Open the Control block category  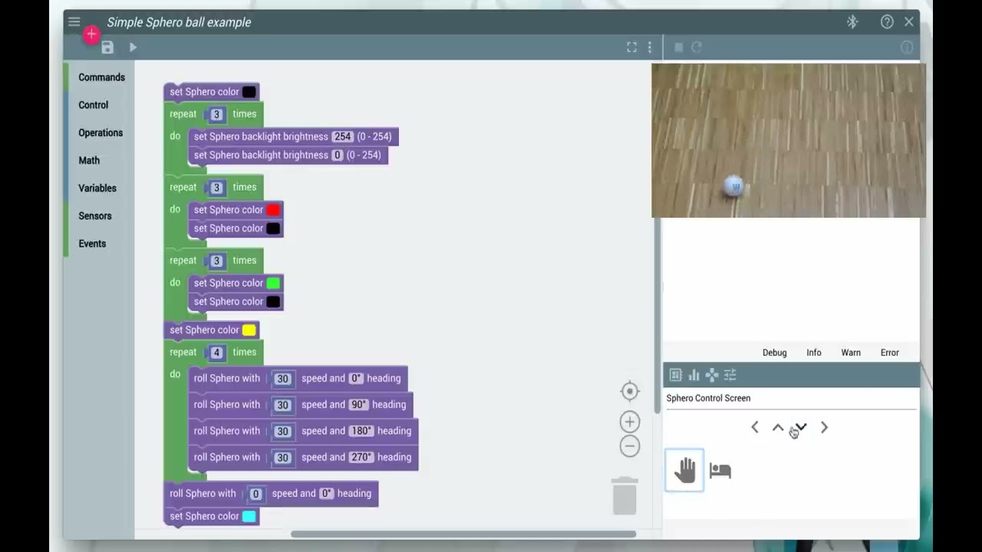pyautogui.click(x=94, y=105)
